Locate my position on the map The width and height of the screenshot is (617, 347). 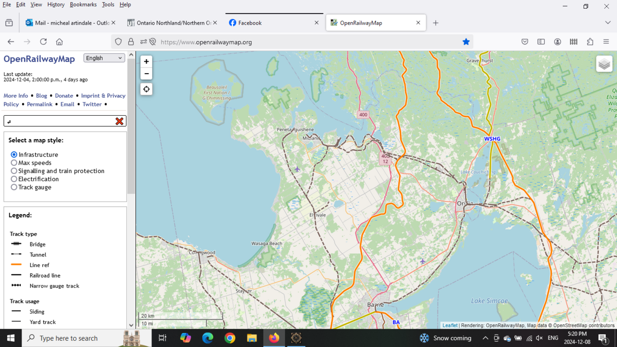(146, 89)
